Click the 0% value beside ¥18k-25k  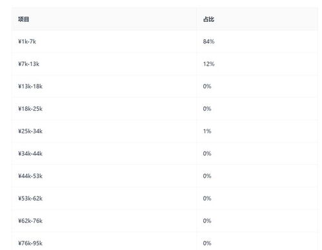207,109
